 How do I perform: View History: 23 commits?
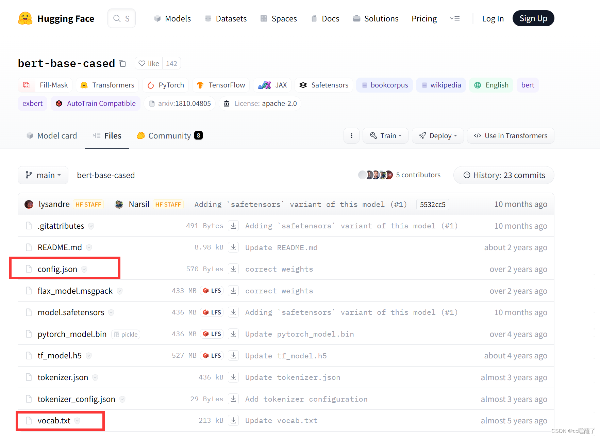point(504,175)
